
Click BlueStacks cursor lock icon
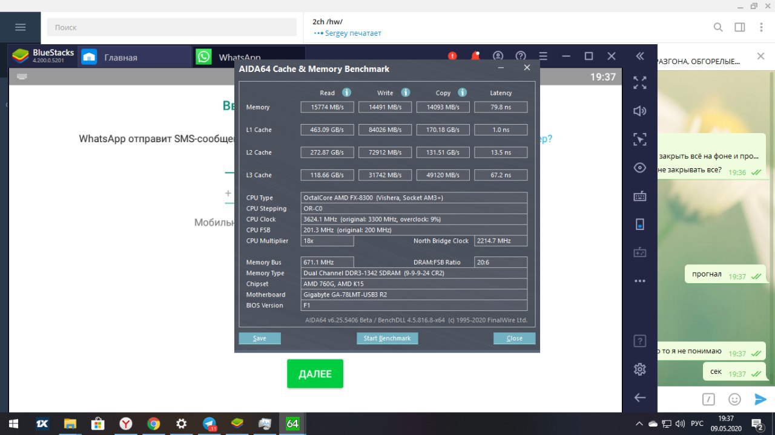point(640,139)
